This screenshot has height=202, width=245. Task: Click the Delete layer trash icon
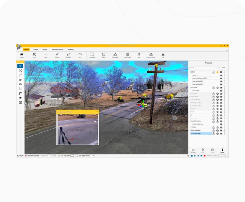(222, 151)
